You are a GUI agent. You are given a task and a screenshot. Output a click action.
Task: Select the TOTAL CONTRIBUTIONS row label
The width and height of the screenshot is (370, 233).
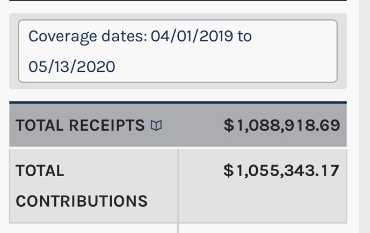[82, 186]
